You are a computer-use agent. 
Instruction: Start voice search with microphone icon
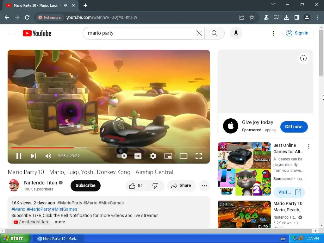point(236,33)
